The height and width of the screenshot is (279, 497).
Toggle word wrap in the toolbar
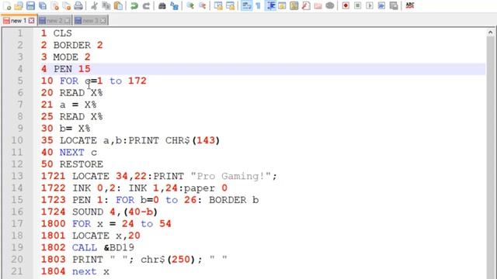coord(247,5)
